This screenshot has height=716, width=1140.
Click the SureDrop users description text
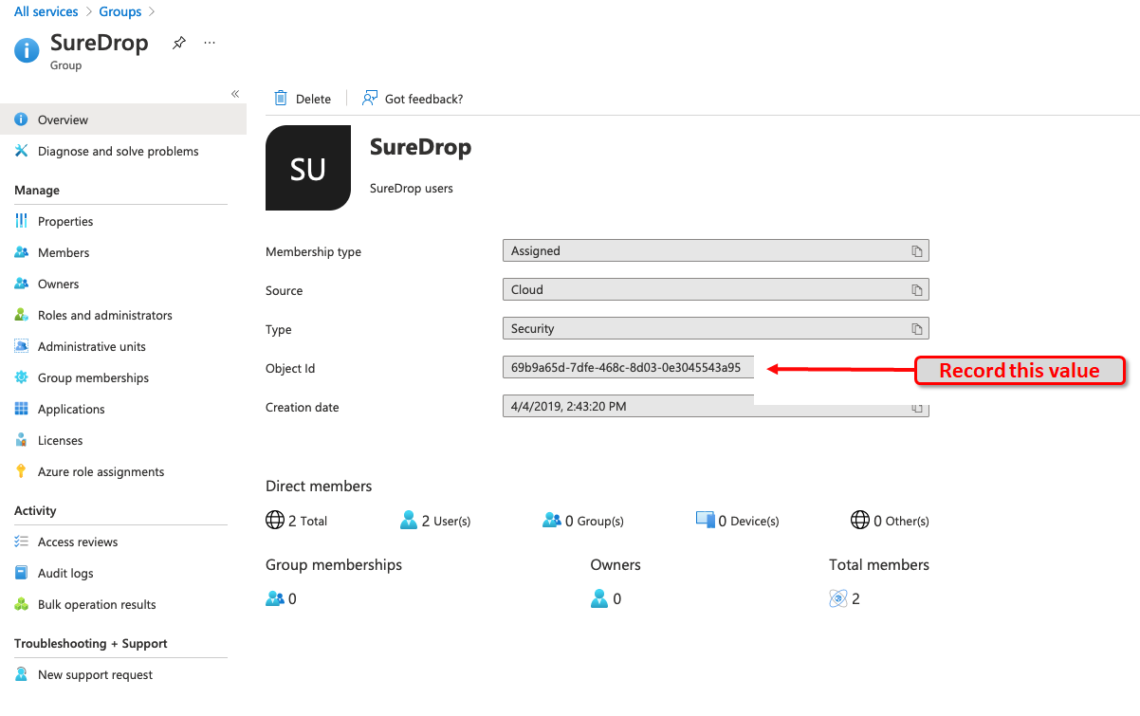tap(412, 188)
